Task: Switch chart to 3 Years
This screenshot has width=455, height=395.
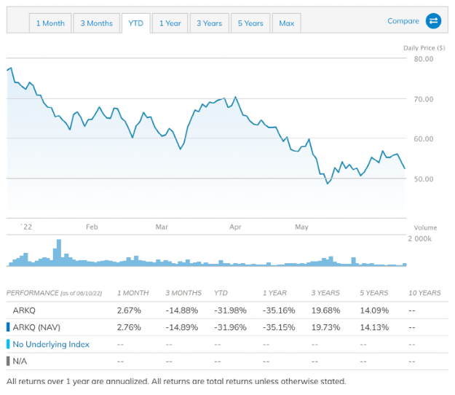Action: click(x=209, y=23)
